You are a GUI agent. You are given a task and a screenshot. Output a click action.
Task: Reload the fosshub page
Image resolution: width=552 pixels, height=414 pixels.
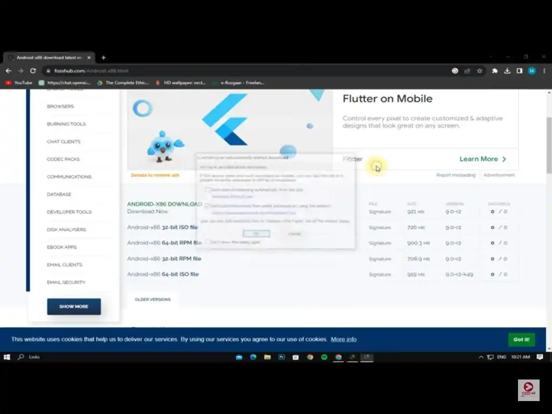pyautogui.click(x=33, y=71)
